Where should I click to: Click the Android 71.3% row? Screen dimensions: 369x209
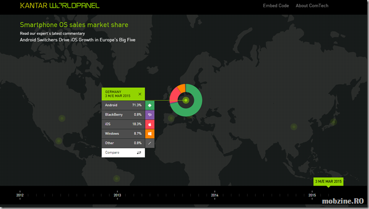point(123,105)
